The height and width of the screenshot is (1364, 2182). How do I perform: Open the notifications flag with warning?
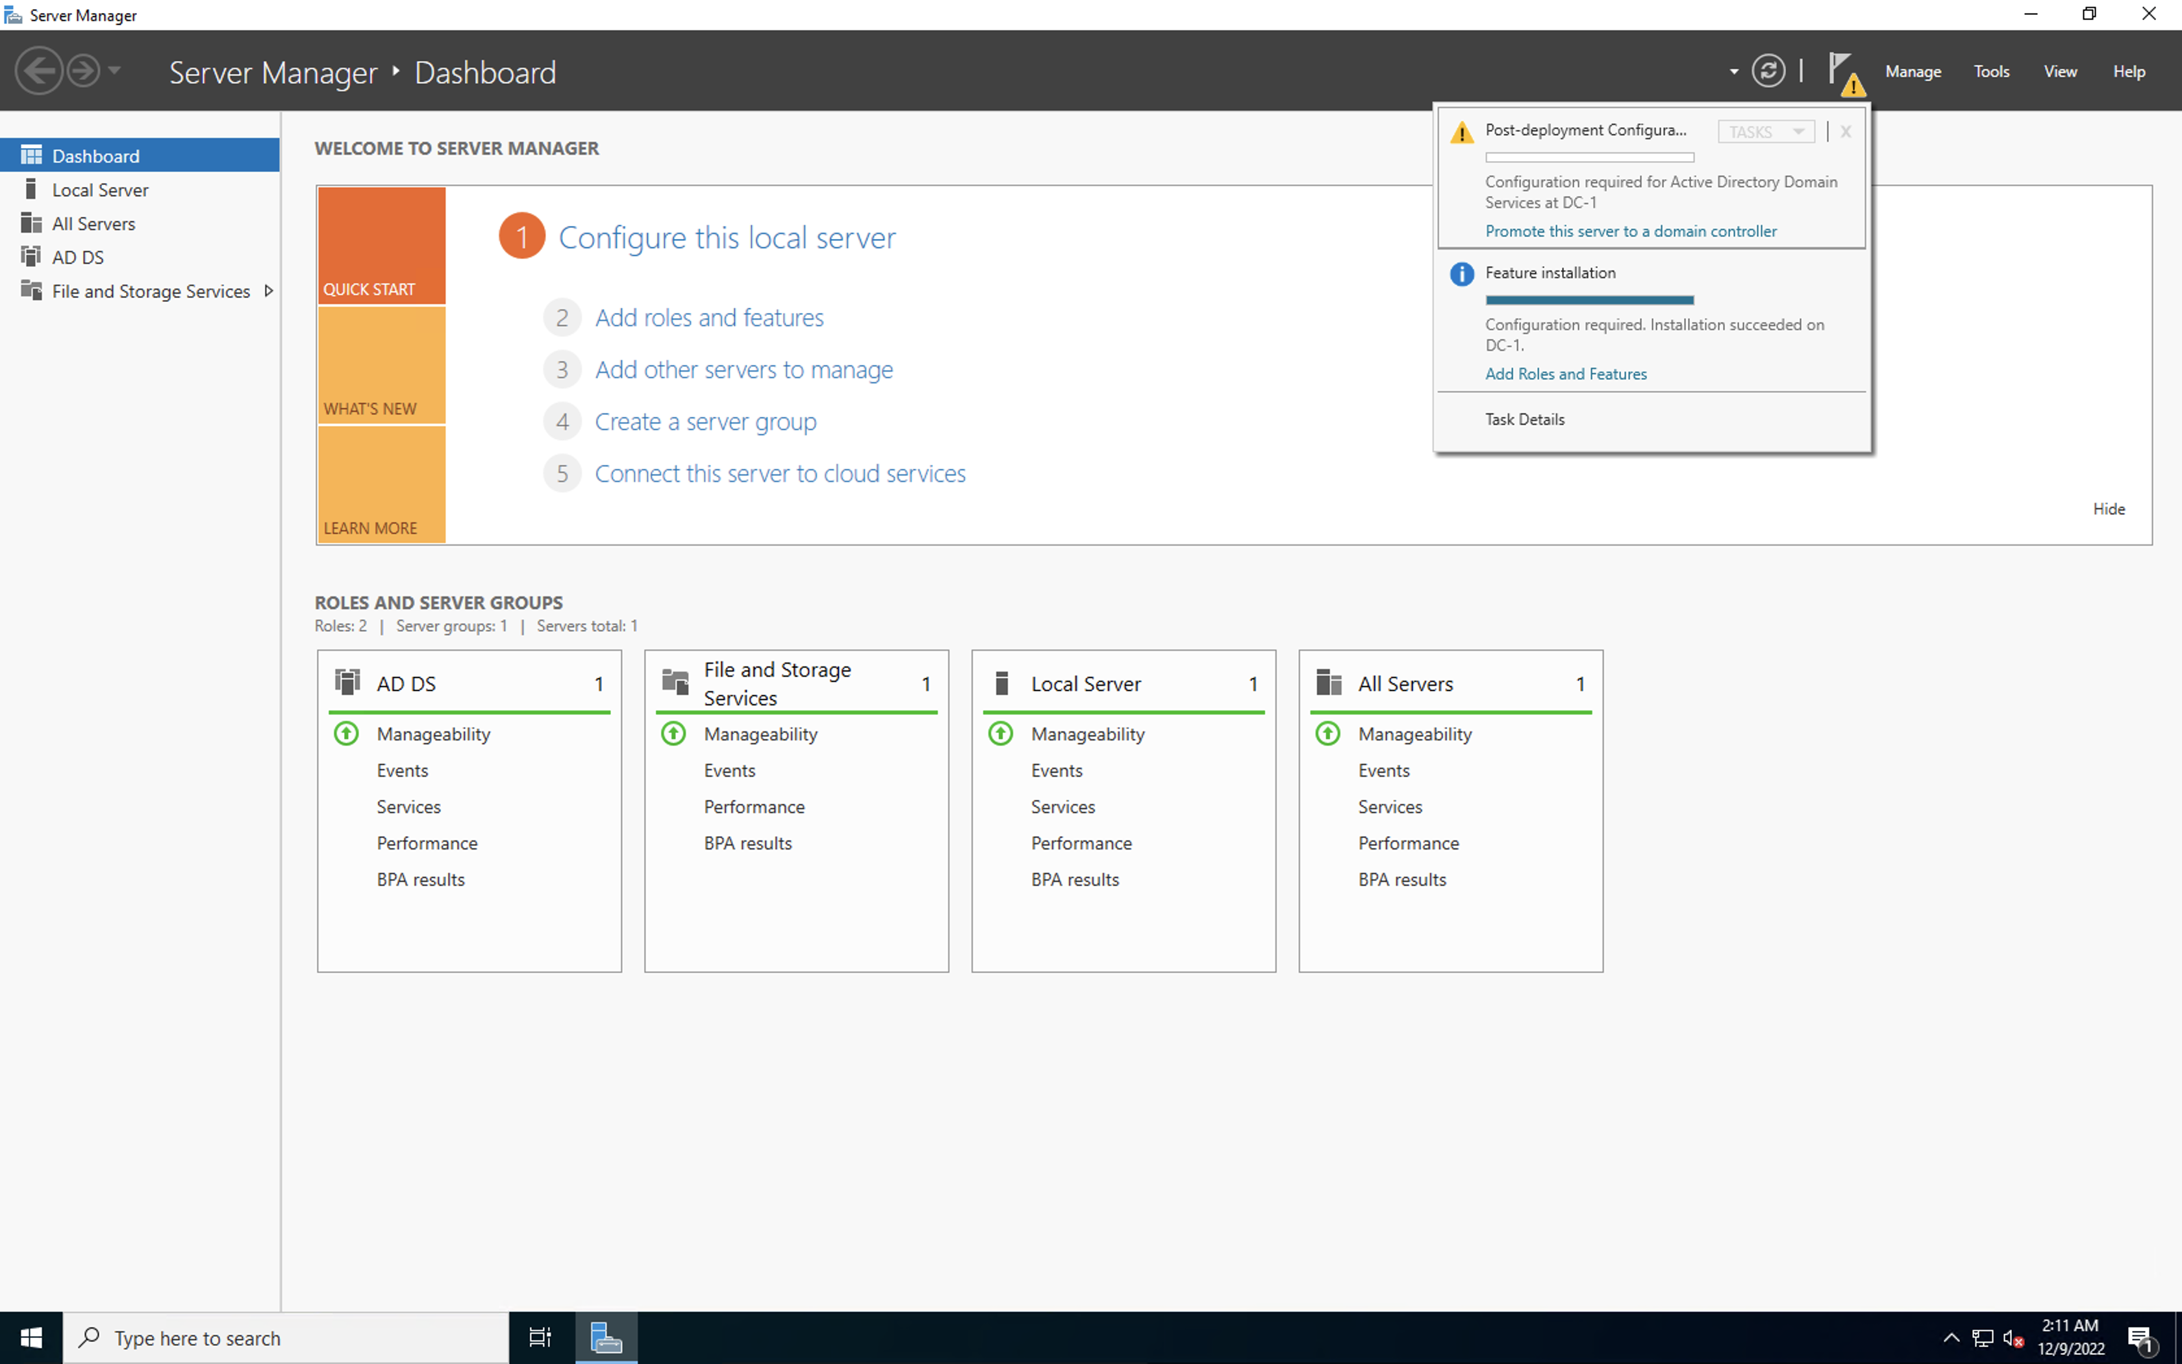1846,73
